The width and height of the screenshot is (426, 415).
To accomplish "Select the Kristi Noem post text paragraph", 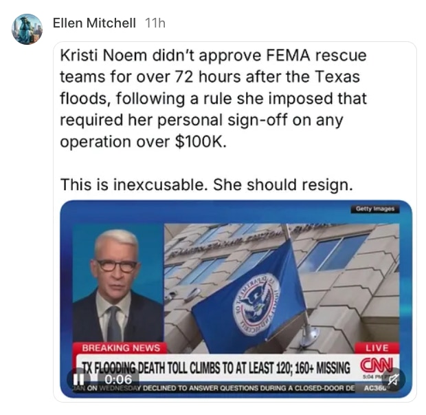I will click(213, 98).
